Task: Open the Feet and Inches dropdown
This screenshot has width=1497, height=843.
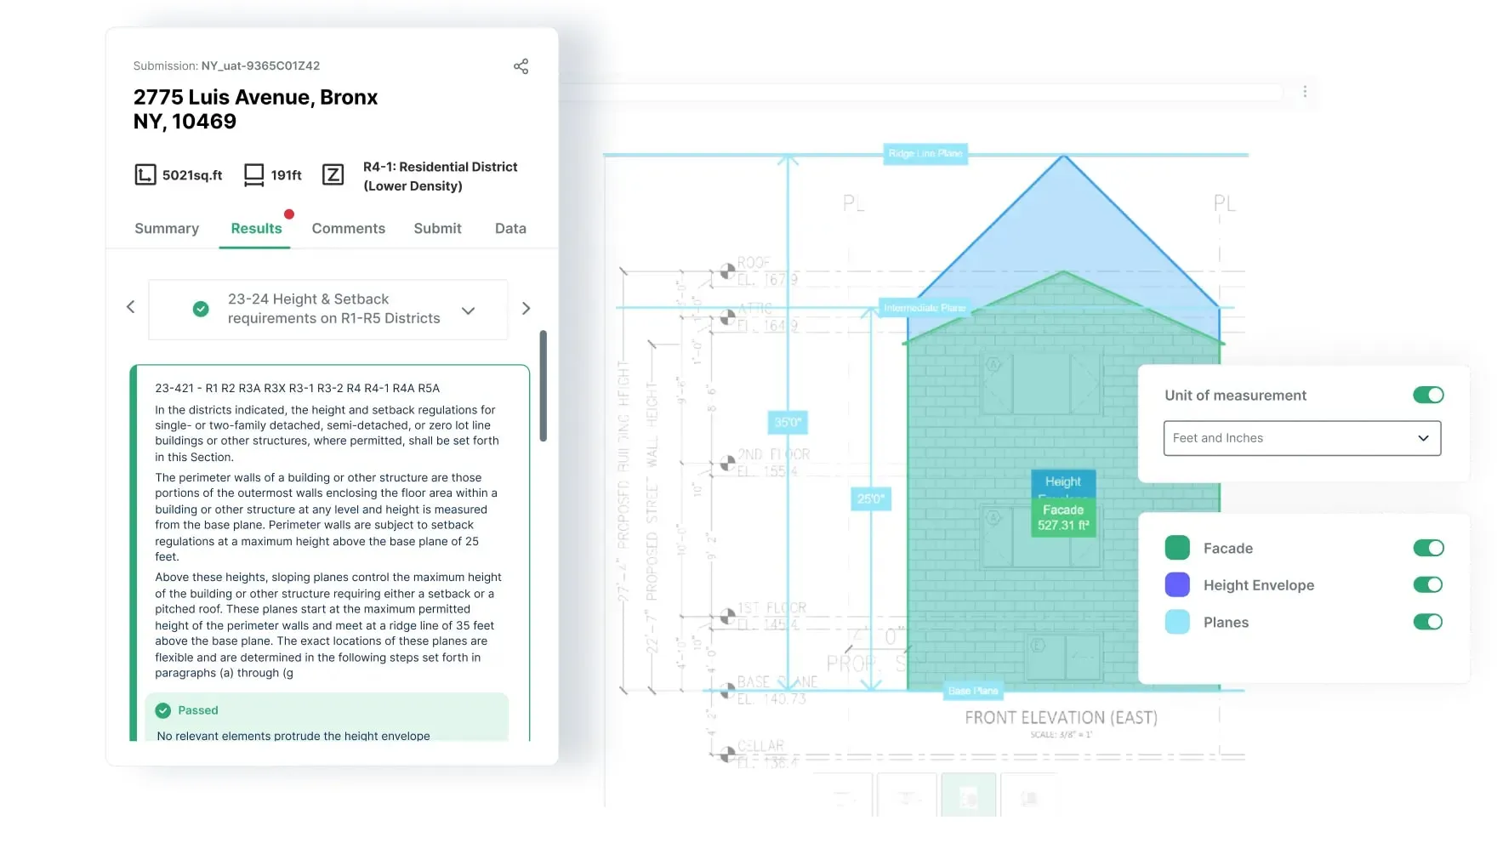Action: 1301,438
